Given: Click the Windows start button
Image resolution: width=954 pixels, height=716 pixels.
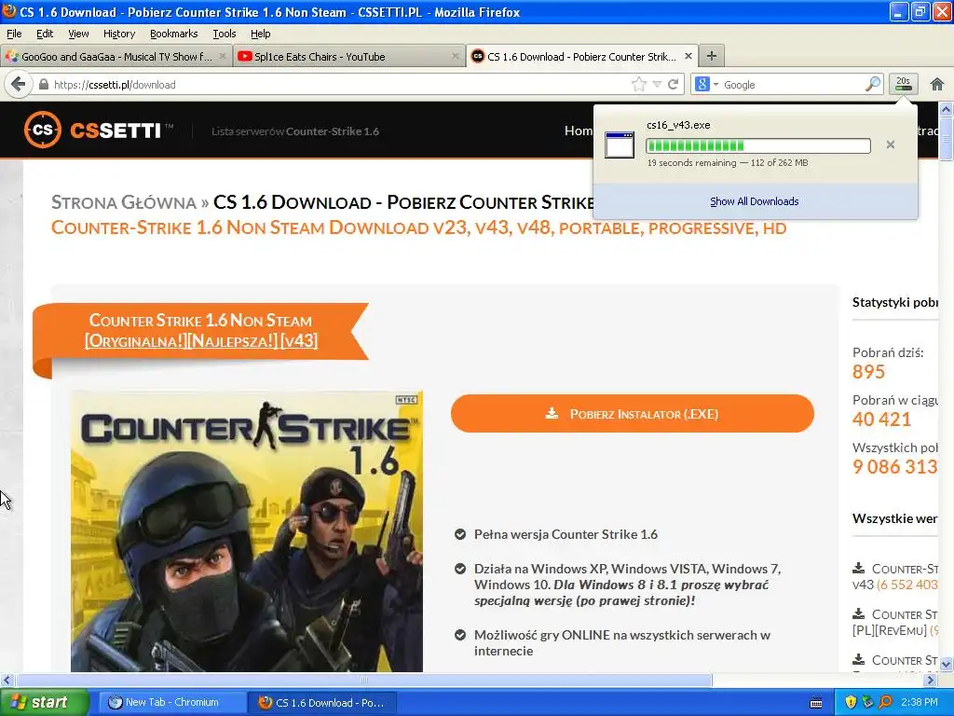Looking at the screenshot, I should [45, 702].
